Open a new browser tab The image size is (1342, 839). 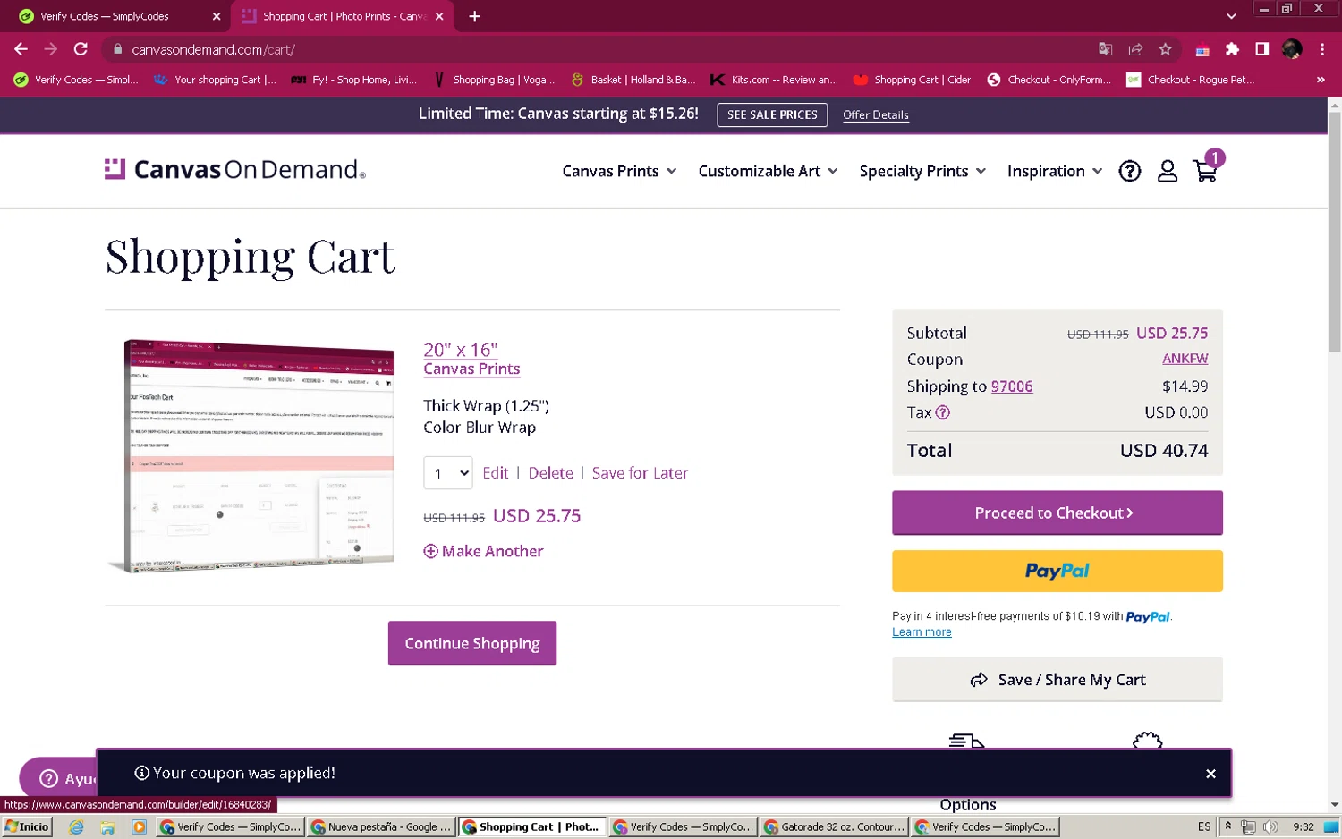[474, 16]
